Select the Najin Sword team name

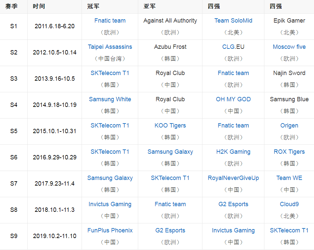pos(289,73)
